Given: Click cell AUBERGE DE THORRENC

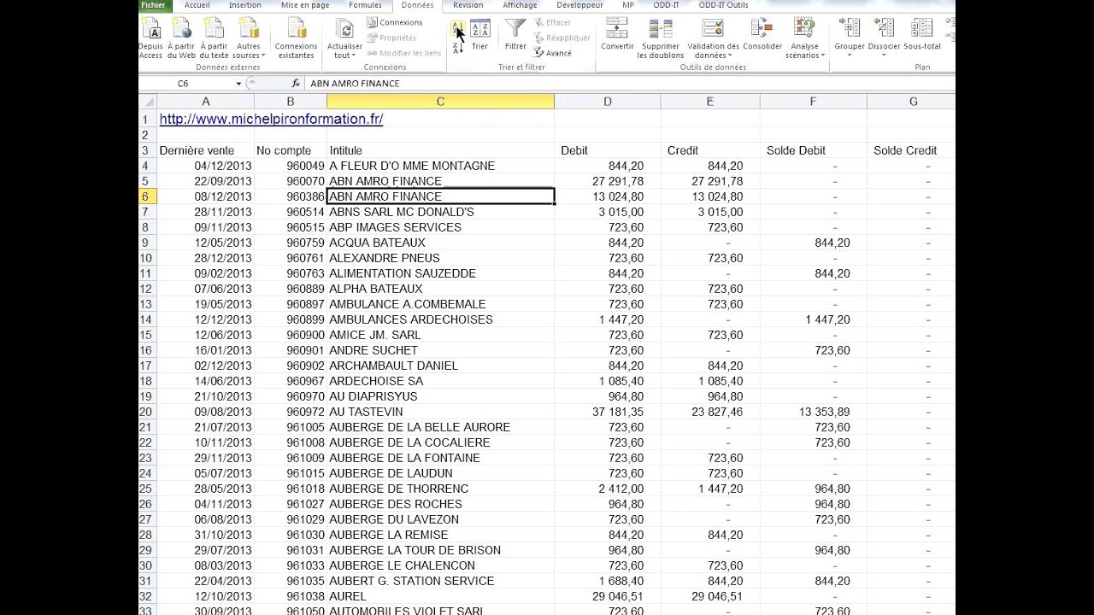Looking at the screenshot, I should [x=440, y=489].
